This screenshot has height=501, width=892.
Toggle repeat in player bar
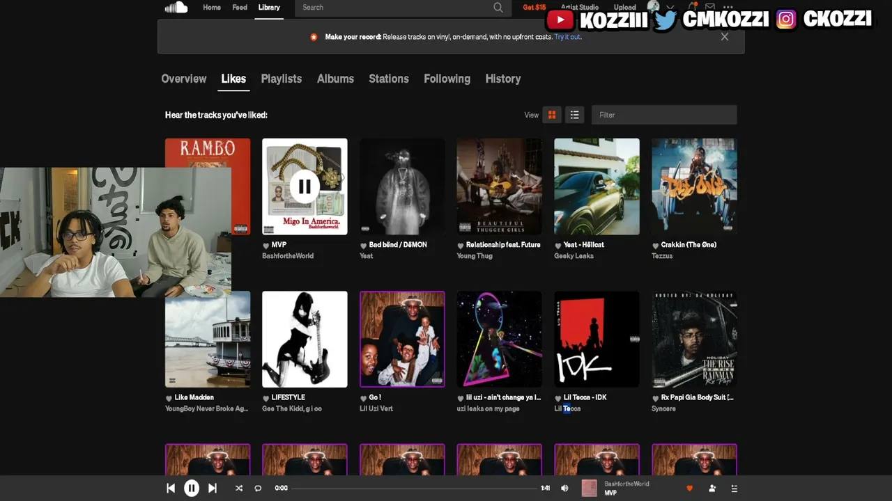tap(258, 488)
